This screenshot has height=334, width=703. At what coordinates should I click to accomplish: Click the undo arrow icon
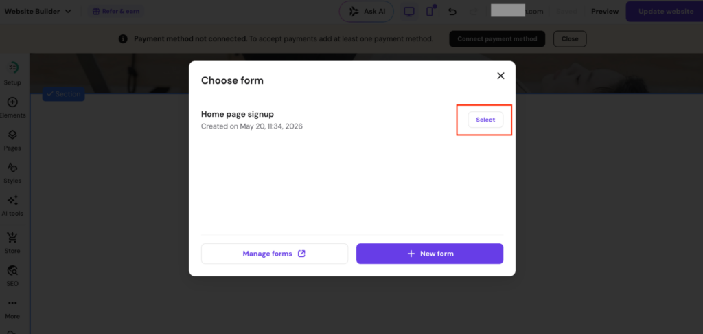coord(452,12)
